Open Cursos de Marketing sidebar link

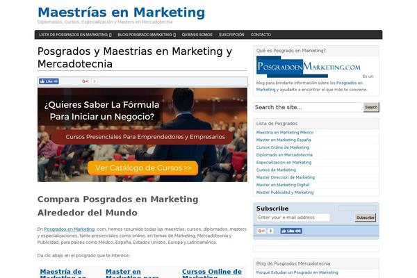(276, 170)
